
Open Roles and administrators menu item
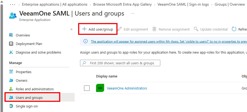pos(35,89)
